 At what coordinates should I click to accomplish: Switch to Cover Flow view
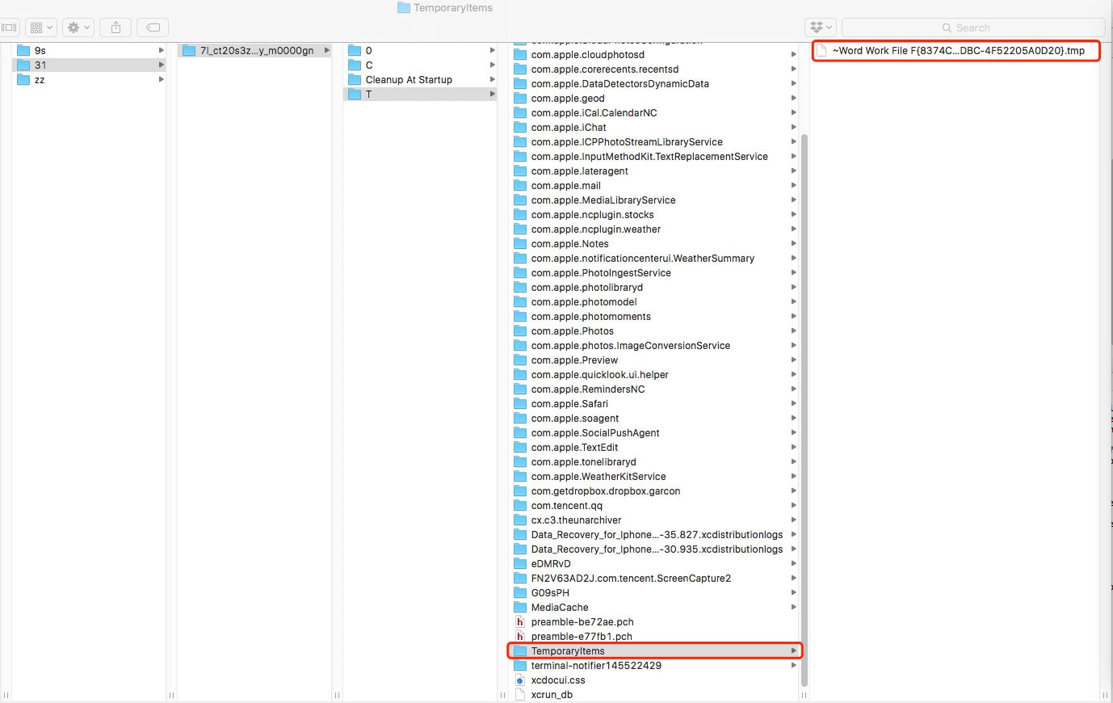click(10, 27)
